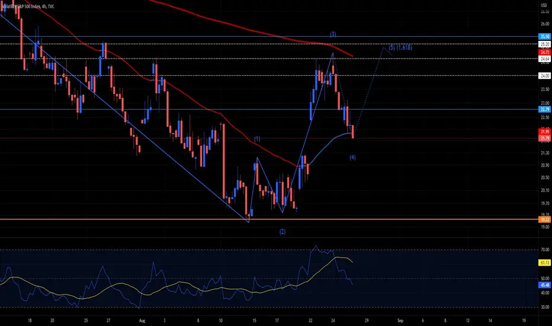Select the white 25.20 price level tag
The width and height of the screenshot is (552, 326).
point(545,44)
